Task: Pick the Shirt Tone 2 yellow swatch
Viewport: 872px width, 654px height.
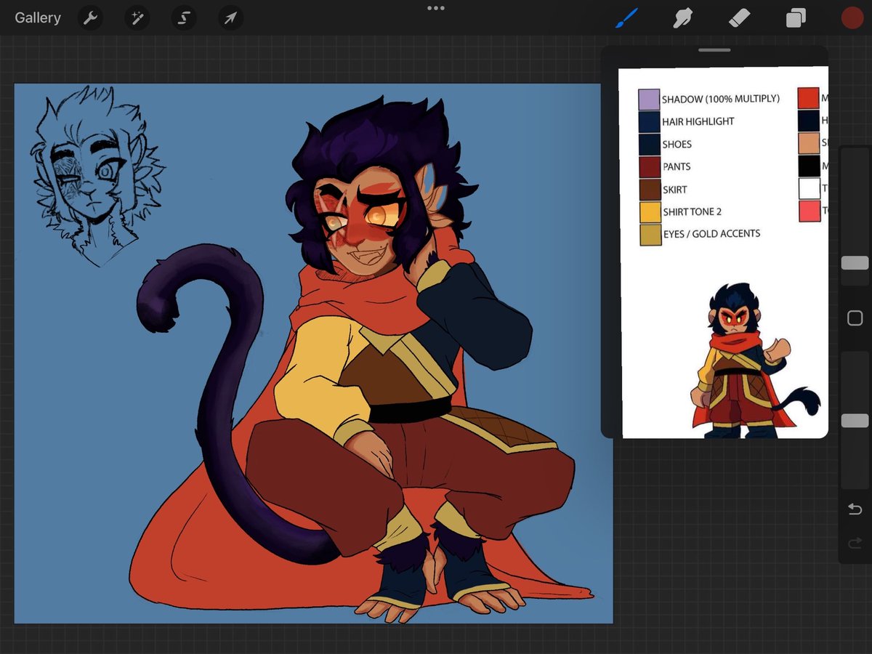Action: 650,212
